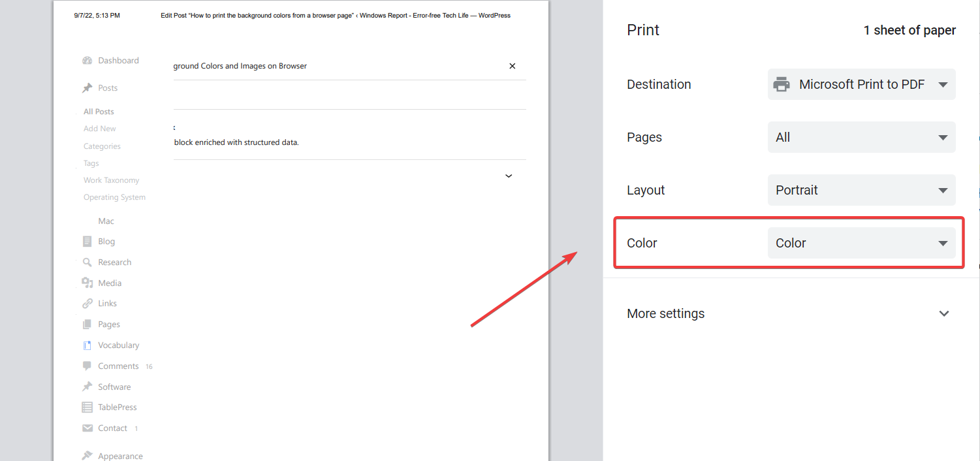
Task: Click Vocabulary label in preview sidebar
Action: coord(119,345)
